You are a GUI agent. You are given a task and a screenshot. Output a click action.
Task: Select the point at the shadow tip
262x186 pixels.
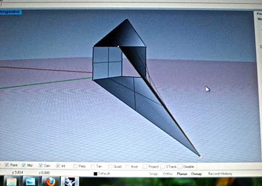click(201, 157)
